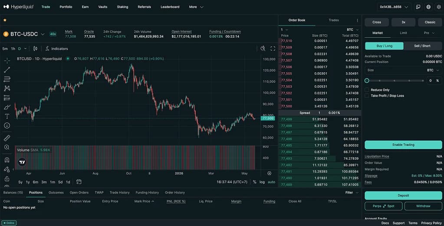Open the forecasting and measurement tools

(x=7, y=98)
